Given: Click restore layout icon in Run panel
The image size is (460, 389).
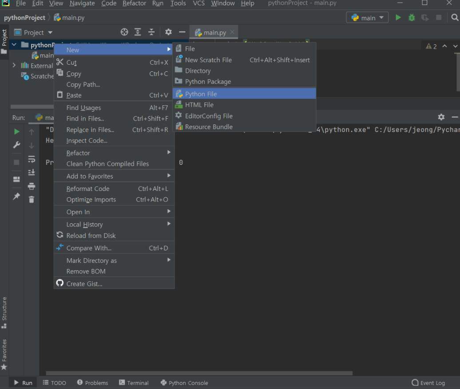Looking at the screenshot, I should pos(17,179).
